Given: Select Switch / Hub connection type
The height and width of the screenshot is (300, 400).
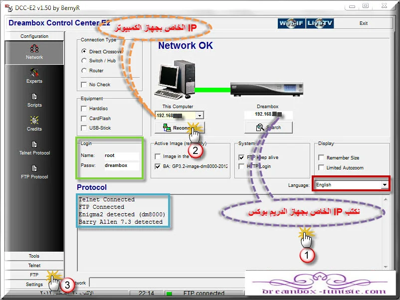Looking at the screenshot, I should coord(84,60).
